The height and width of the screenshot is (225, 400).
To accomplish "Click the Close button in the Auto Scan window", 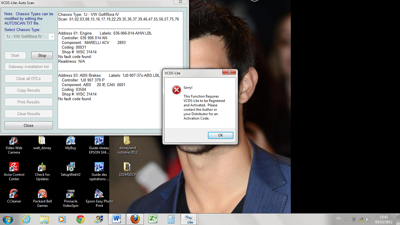I will coord(28,125).
